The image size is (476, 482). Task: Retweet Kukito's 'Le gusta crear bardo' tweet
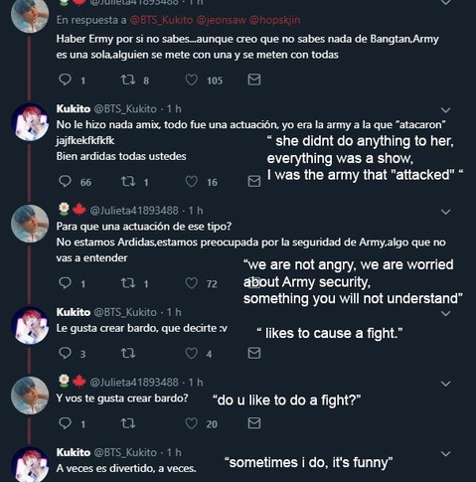[128, 353]
